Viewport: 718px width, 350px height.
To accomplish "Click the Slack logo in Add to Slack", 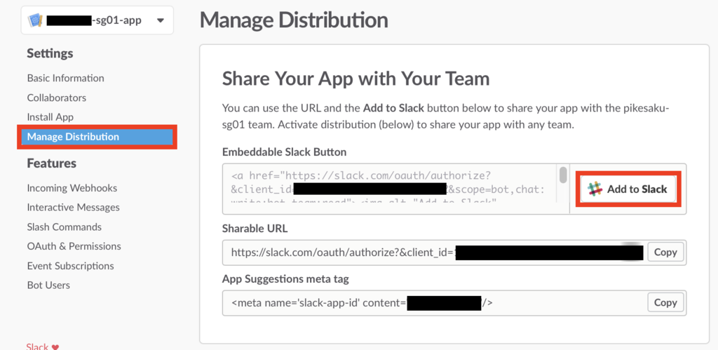I will [x=595, y=189].
